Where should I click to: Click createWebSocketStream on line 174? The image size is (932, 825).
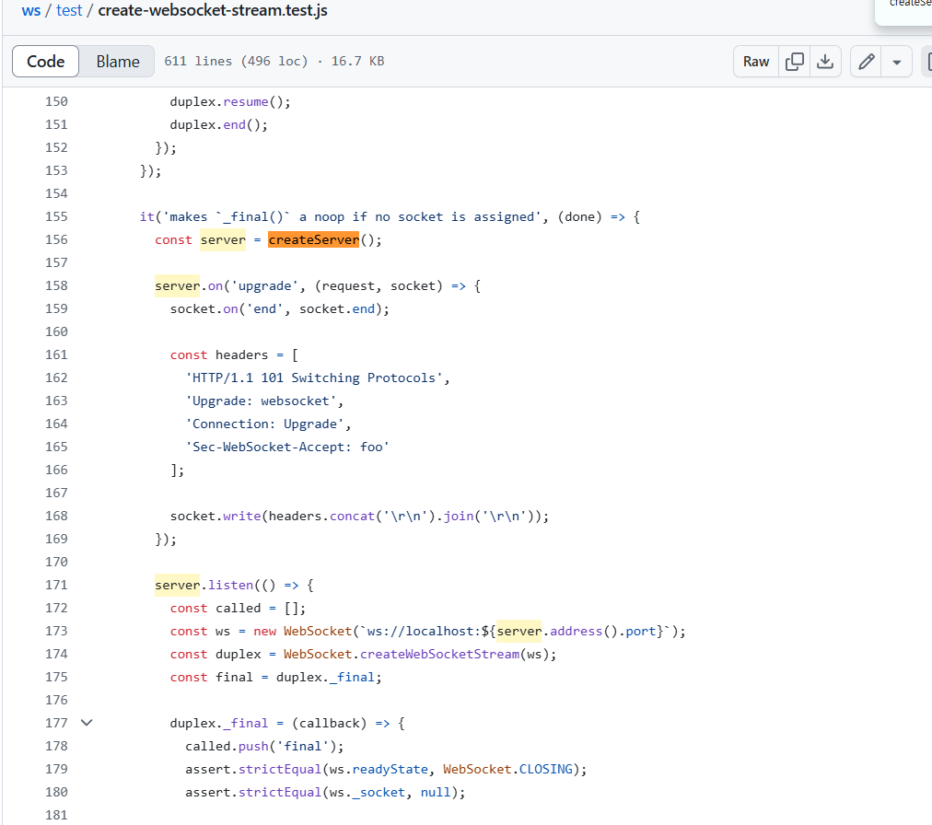(440, 654)
